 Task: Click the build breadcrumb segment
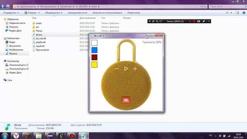click(94, 7)
